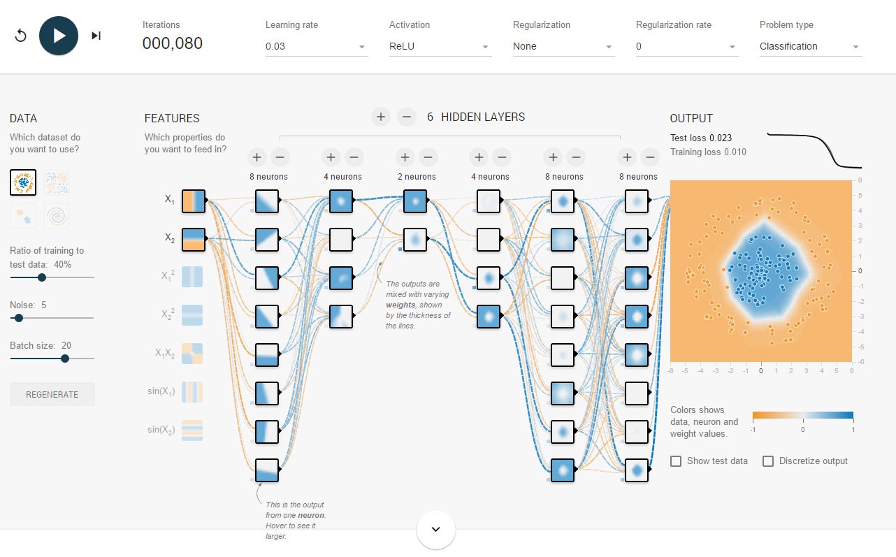
Task: Remove a neuron from the last hidden layer
Action: 650,157
